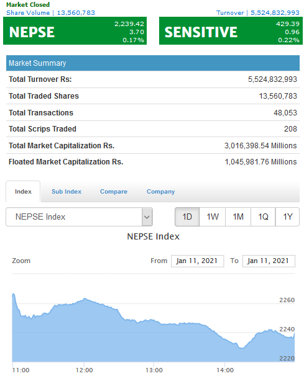Select the Total Turnover Rs: row label
Viewport: 304px width, 376px height.
[40, 79]
